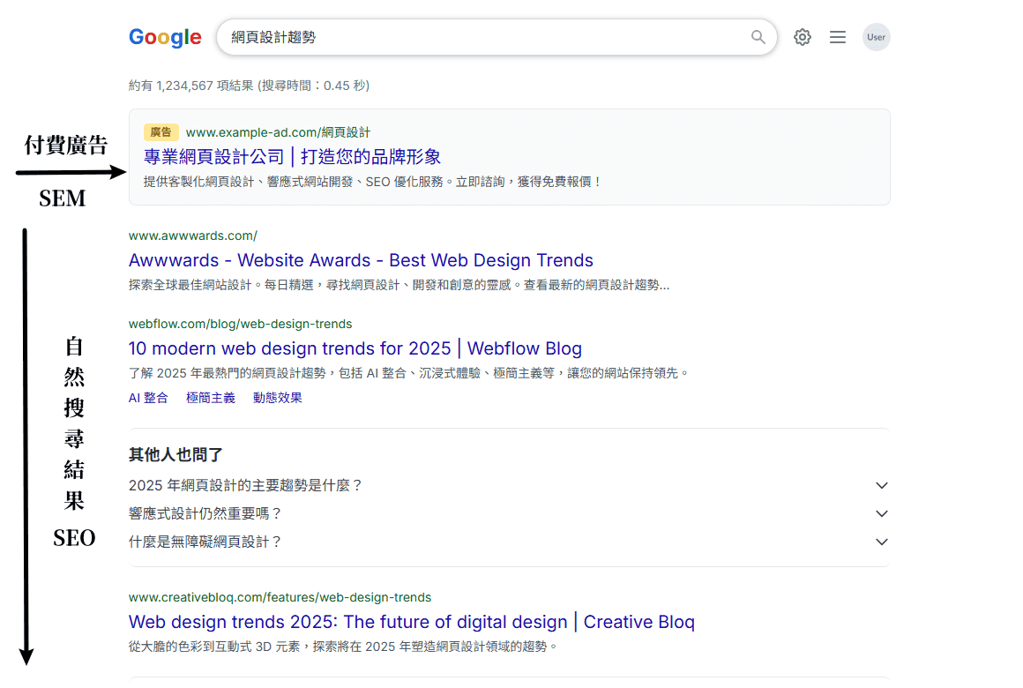Open the hamburger menu icon
This screenshot has width=1023, height=688.
click(x=838, y=37)
